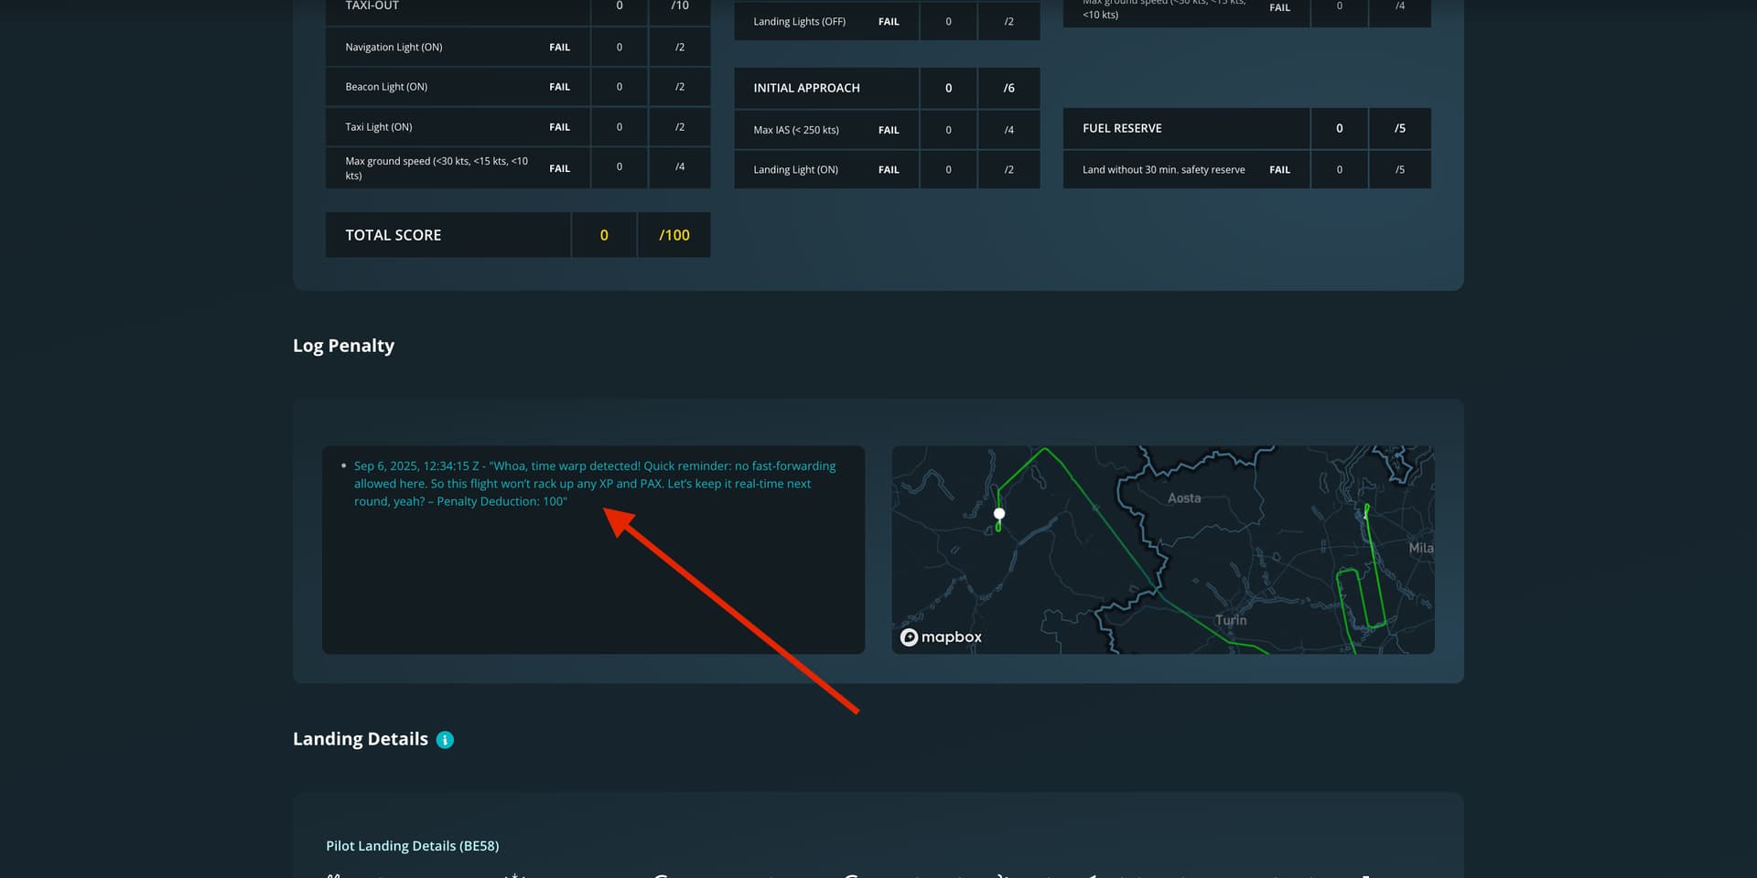
Task: Click the Turin label on the map
Action: [x=1231, y=620]
